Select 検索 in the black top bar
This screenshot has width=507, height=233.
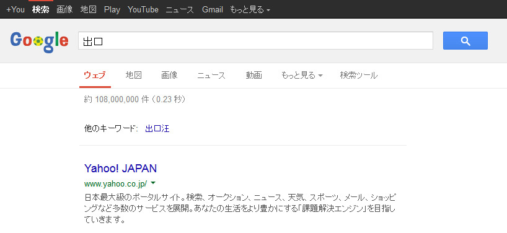[x=41, y=10]
